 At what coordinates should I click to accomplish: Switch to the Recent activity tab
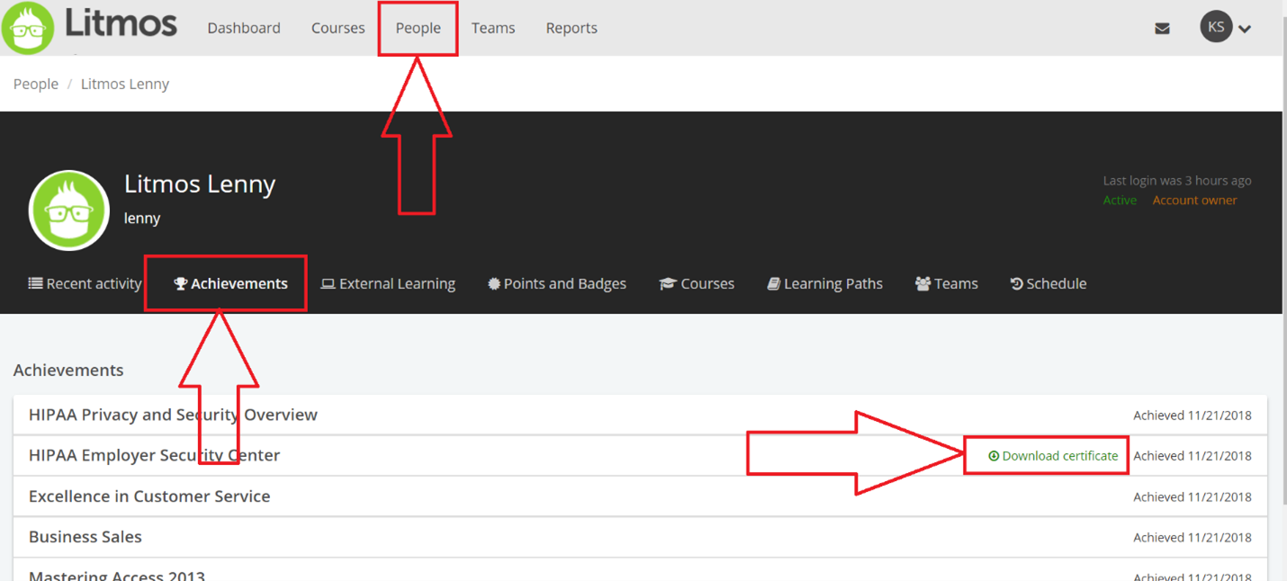(85, 283)
